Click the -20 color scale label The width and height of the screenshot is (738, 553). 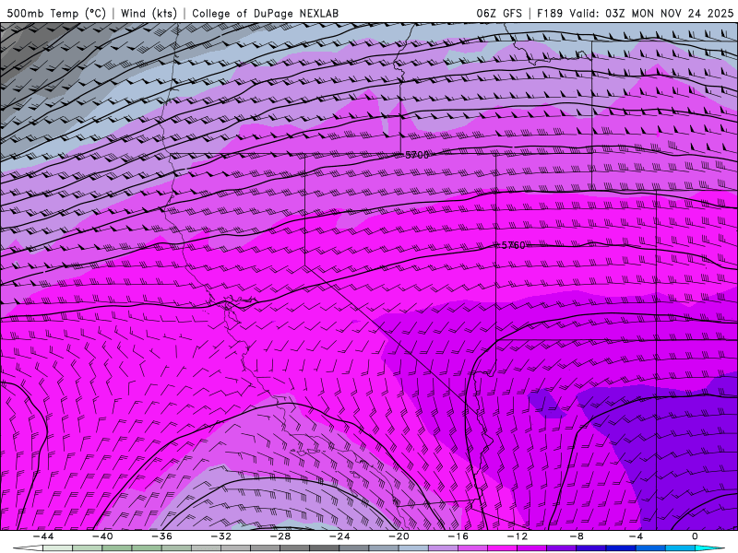pos(399,536)
